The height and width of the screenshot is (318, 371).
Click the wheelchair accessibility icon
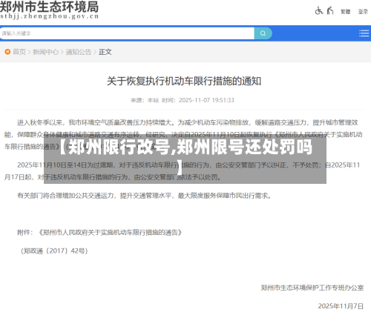coord(319,11)
